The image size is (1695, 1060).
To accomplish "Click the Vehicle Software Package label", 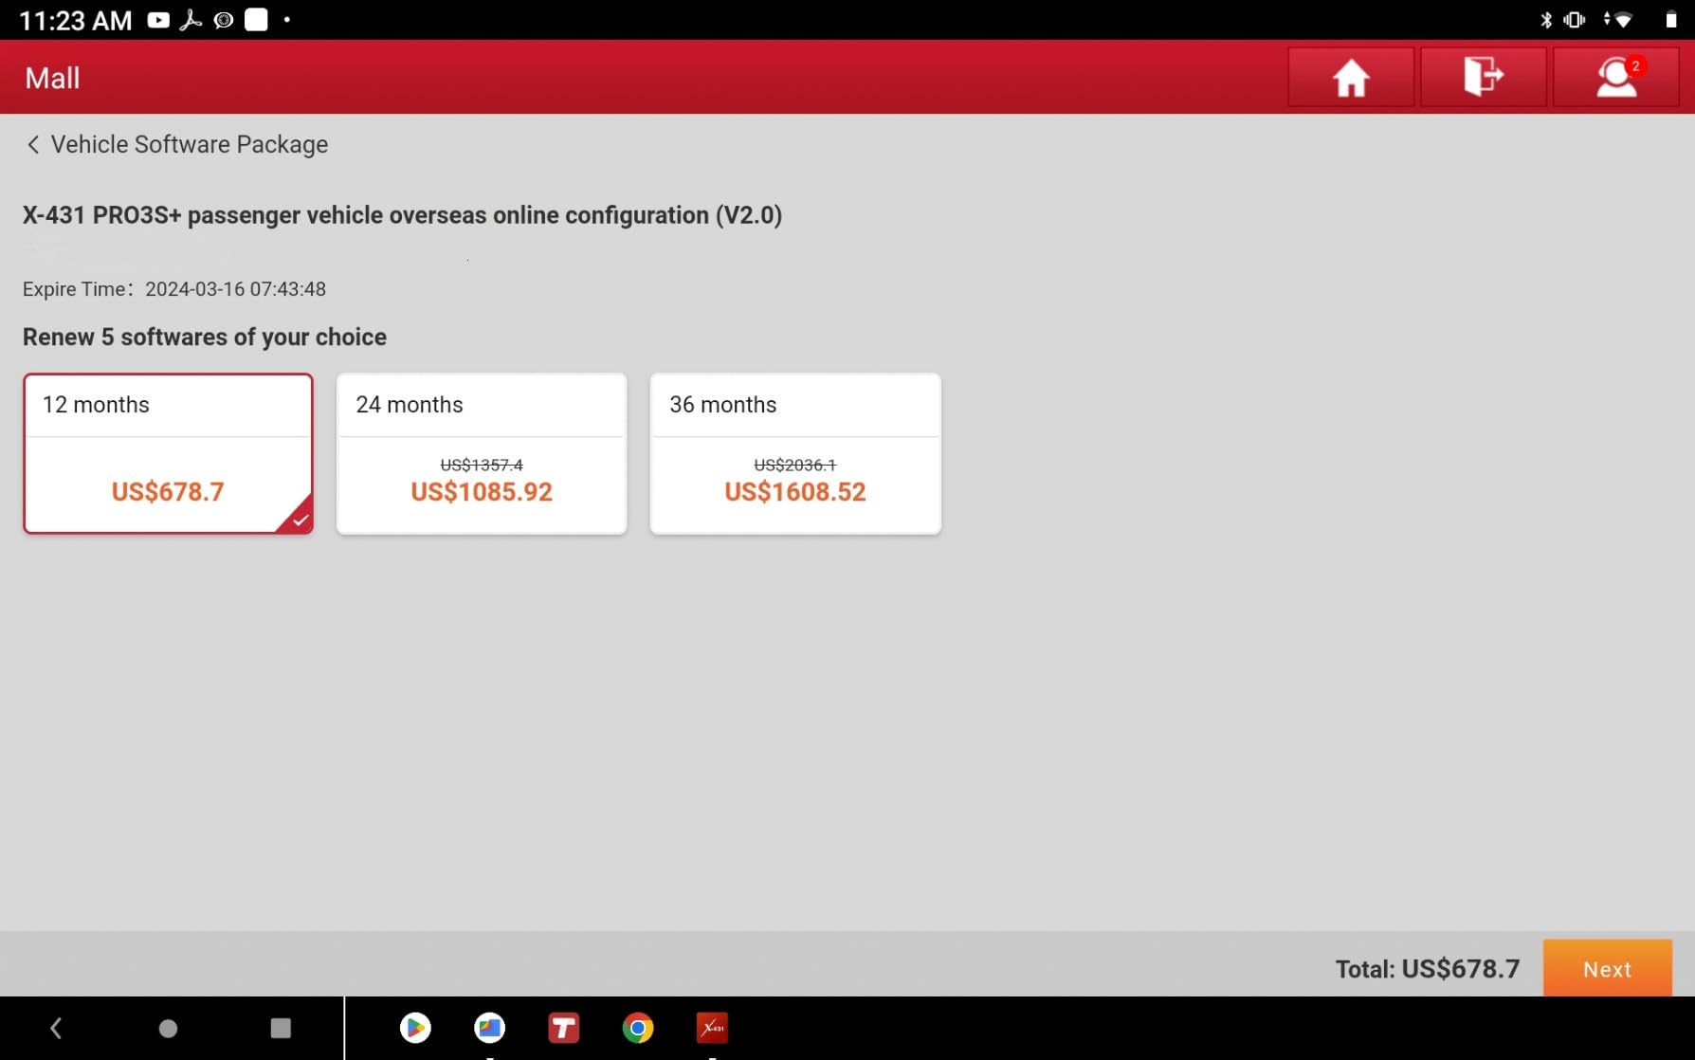I will point(190,144).
